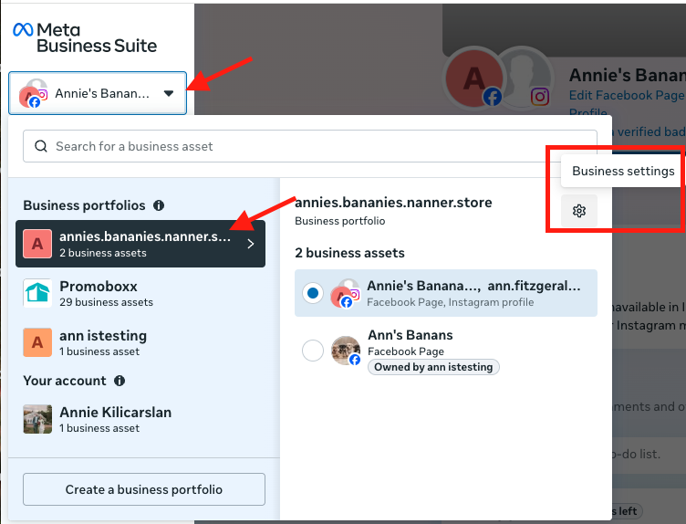The image size is (686, 524).
Task: Click the Ann's Banans asset name
Action: click(411, 335)
